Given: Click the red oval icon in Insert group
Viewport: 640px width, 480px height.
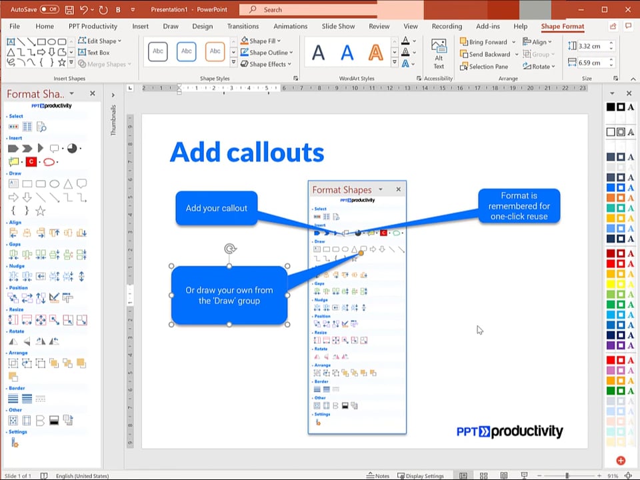Looking at the screenshot, I should 49,162.
